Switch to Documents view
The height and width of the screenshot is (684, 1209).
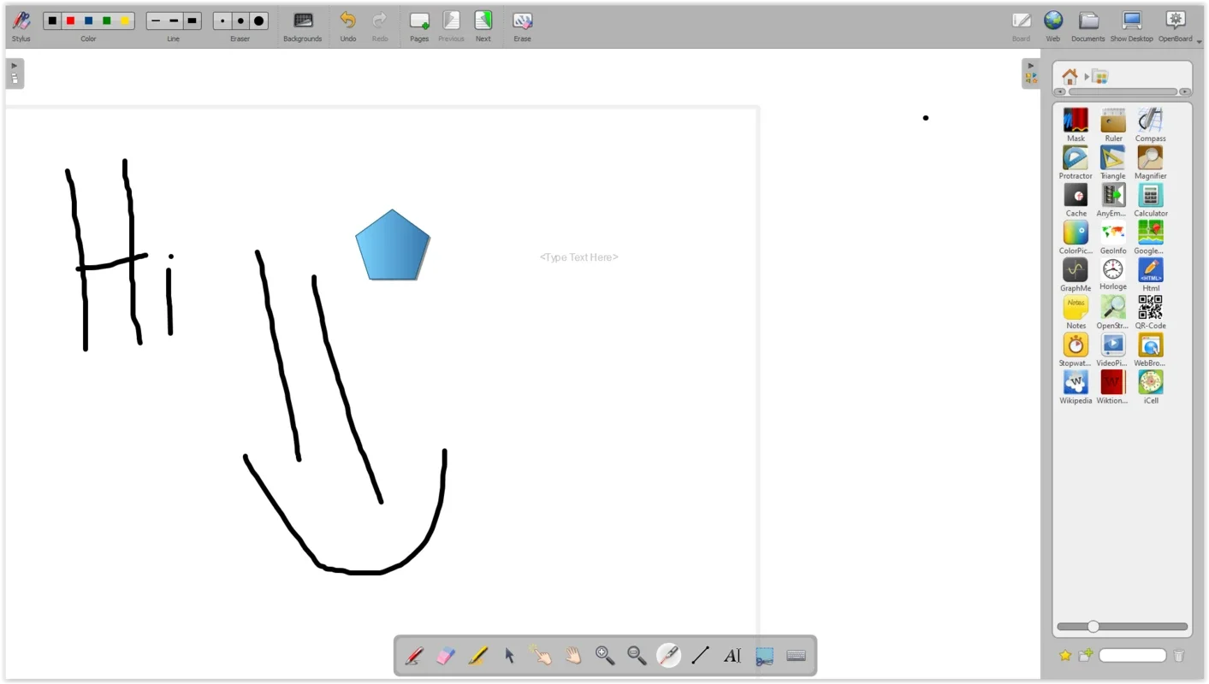click(1088, 24)
